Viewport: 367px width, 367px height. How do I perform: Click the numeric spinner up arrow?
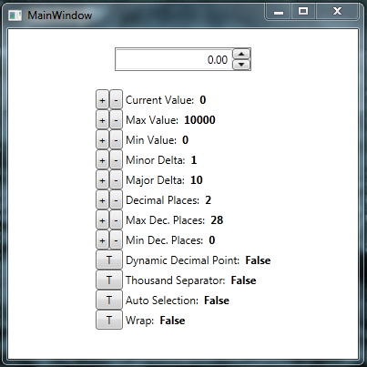click(x=241, y=54)
